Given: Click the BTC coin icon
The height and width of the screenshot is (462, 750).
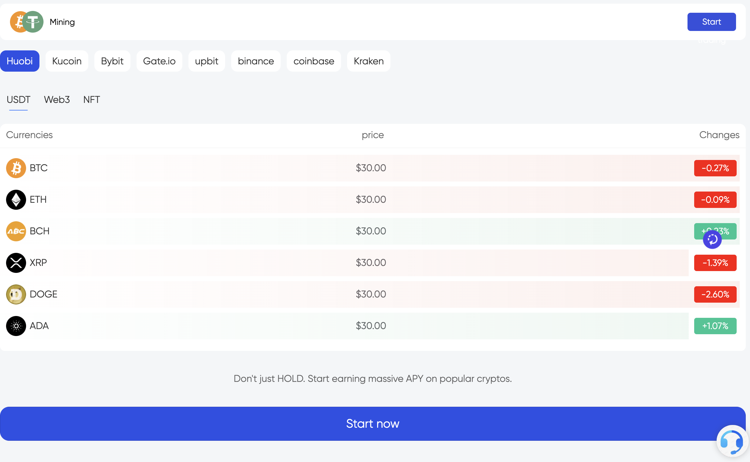Looking at the screenshot, I should pyautogui.click(x=16, y=168).
